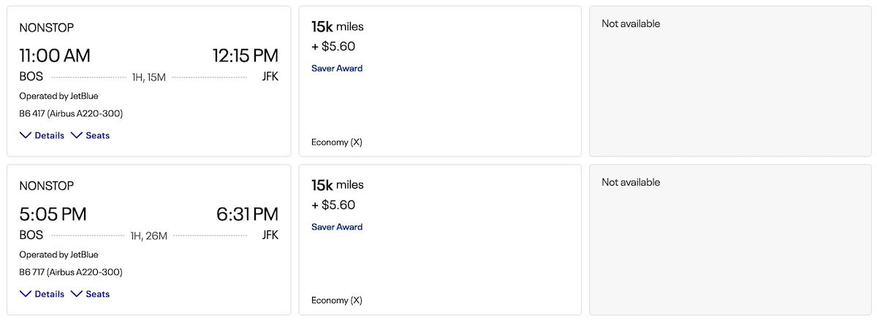Select 15k miles fare for 5:05 PM flight

coord(440,240)
